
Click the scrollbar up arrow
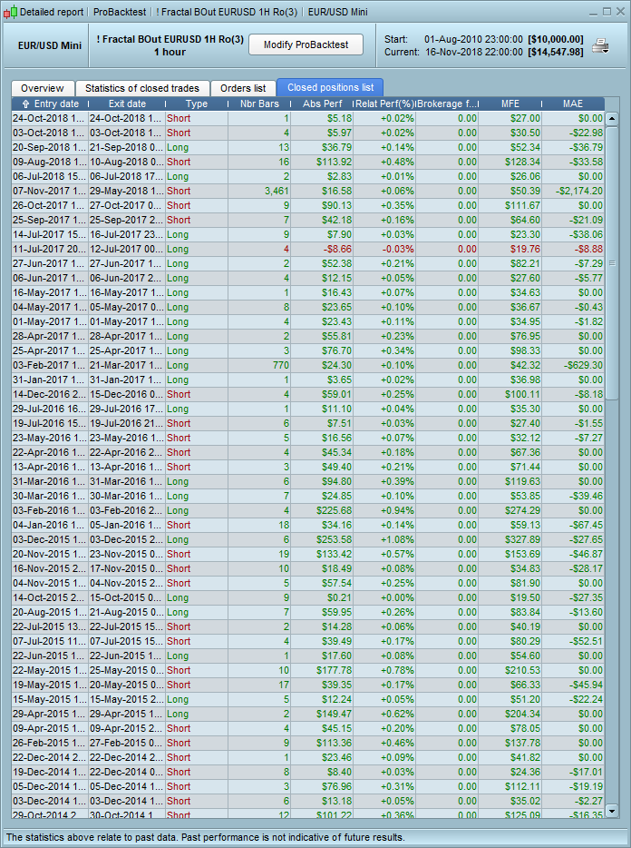pyautogui.click(x=612, y=118)
